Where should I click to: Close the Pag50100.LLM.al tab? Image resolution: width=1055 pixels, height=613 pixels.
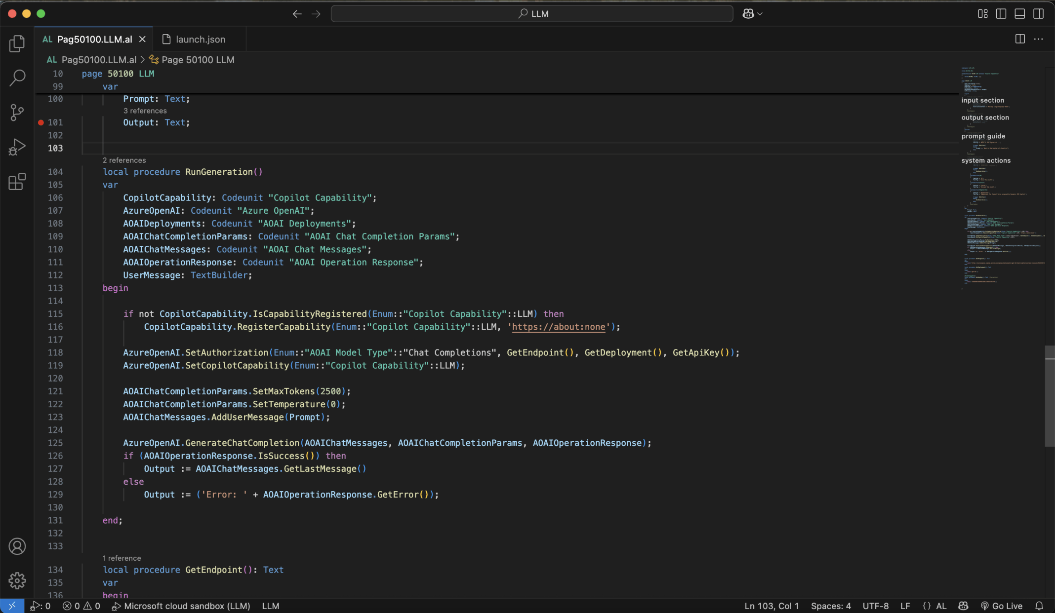[142, 39]
